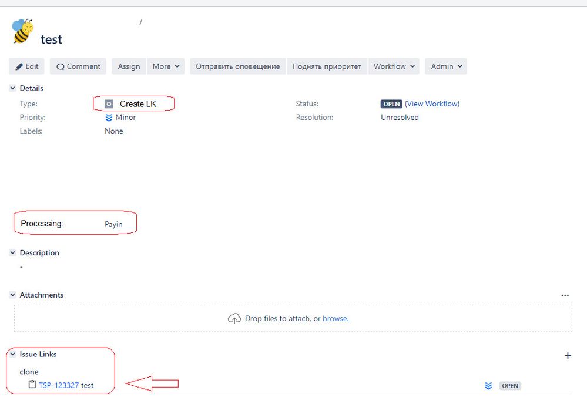Click the Unresolved resolution value
Image resolution: width=587 pixels, height=400 pixels.
coord(400,117)
